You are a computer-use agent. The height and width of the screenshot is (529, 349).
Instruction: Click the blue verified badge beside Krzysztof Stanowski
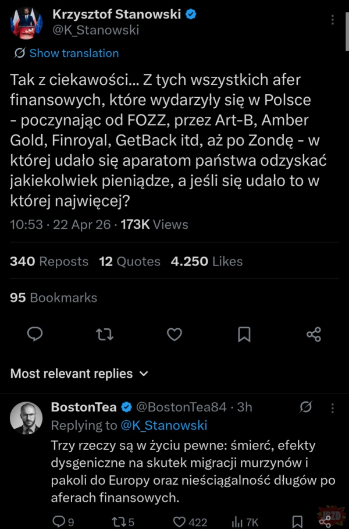[190, 15]
